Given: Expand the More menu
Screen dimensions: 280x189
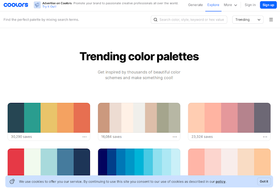Looking at the screenshot, I should (x=230, y=5).
